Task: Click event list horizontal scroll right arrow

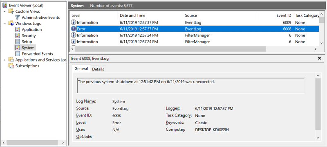Action: coord(316,49)
